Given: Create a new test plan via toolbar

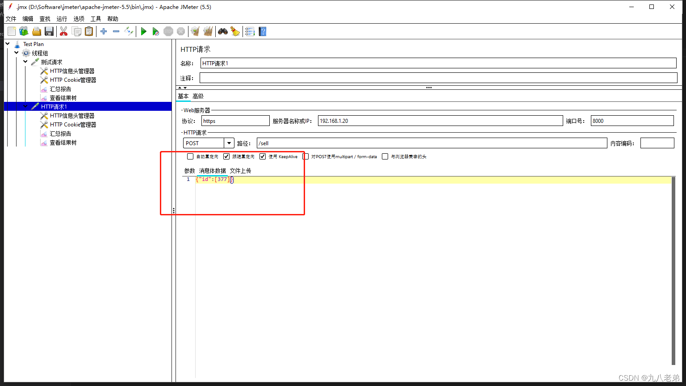Looking at the screenshot, I should [12, 31].
